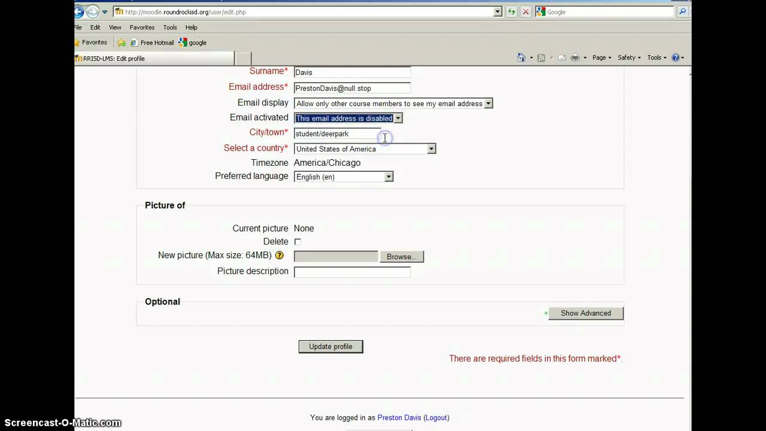The width and height of the screenshot is (766, 431).
Task: Open the google favorites bar link
Action: tap(193, 43)
